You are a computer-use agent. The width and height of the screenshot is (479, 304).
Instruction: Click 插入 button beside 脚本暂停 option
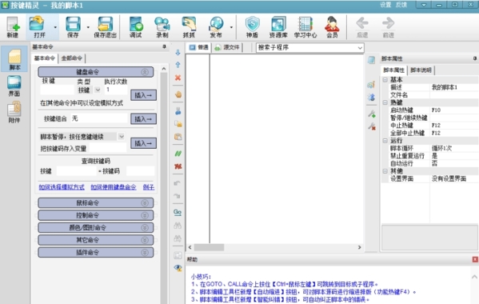[143, 143]
